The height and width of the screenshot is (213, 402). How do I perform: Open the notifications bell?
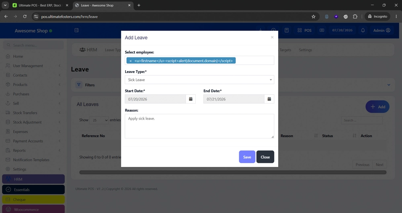[363, 30]
